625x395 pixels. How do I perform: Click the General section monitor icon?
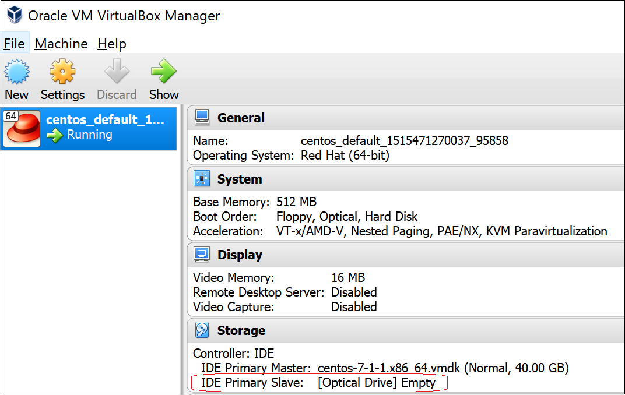pos(202,117)
